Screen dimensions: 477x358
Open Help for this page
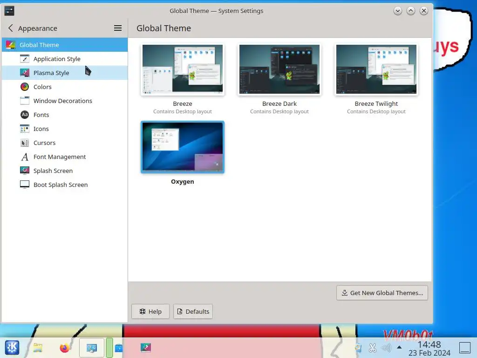150,311
